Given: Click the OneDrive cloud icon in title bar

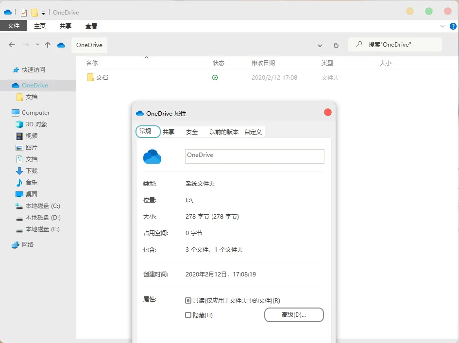Looking at the screenshot, I should [8, 12].
